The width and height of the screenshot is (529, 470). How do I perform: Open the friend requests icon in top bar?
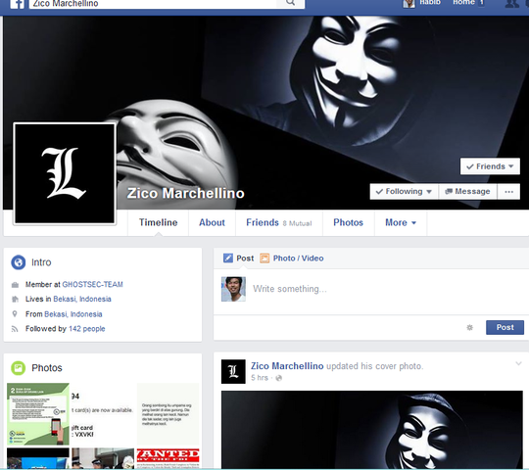tap(511, 3)
